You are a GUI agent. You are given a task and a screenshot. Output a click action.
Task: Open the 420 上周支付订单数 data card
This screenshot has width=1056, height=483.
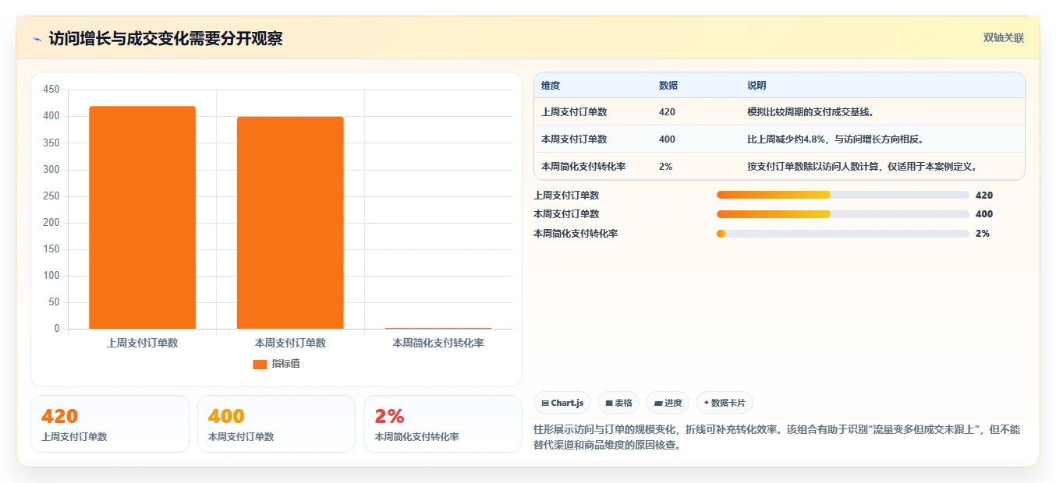[x=110, y=424]
